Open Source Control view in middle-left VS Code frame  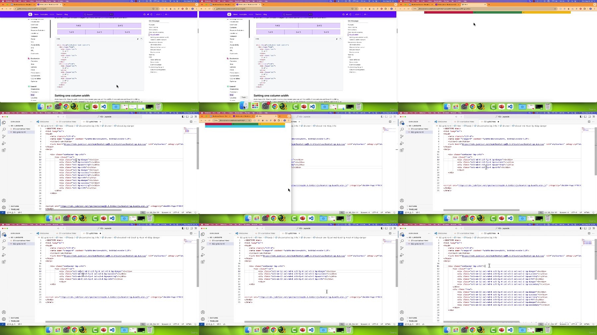(4, 136)
